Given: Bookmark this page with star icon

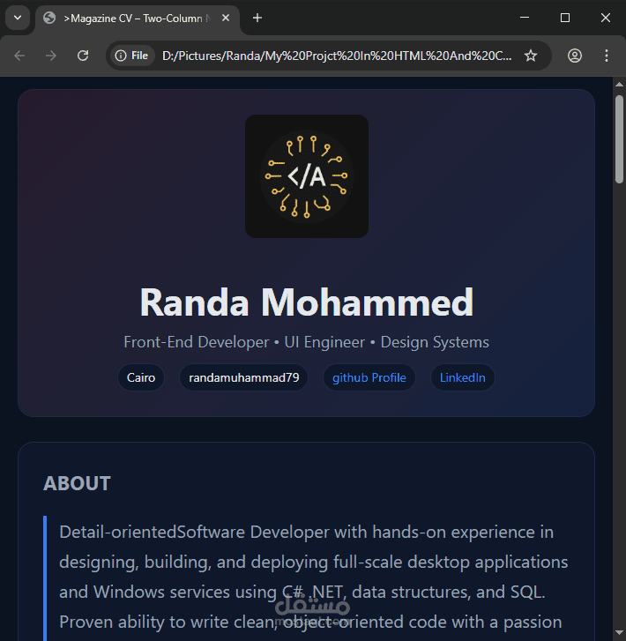Looking at the screenshot, I should click(x=531, y=56).
